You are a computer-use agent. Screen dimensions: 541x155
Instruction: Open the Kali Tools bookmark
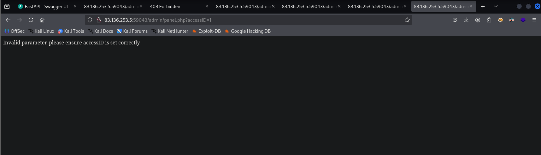tap(71, 31)
